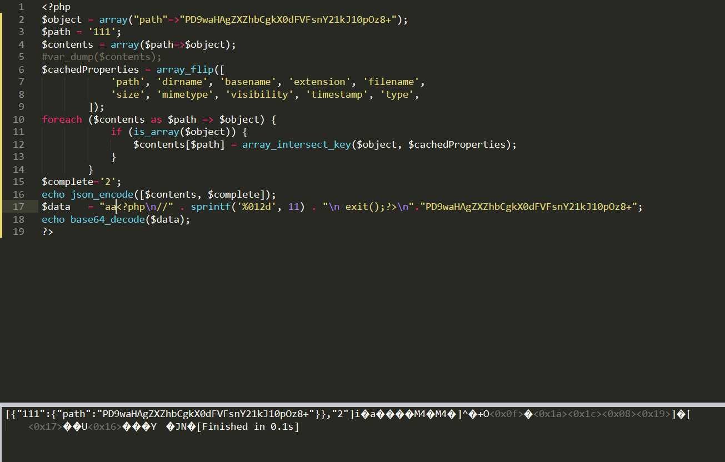
Task: Click the $cachedProperties variable on line 6
Action: (91, 69)
